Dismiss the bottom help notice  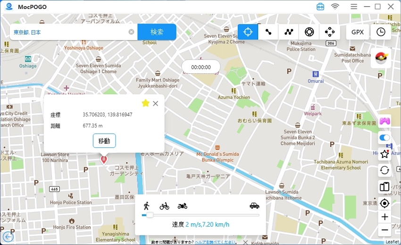[x=245, y=242]
